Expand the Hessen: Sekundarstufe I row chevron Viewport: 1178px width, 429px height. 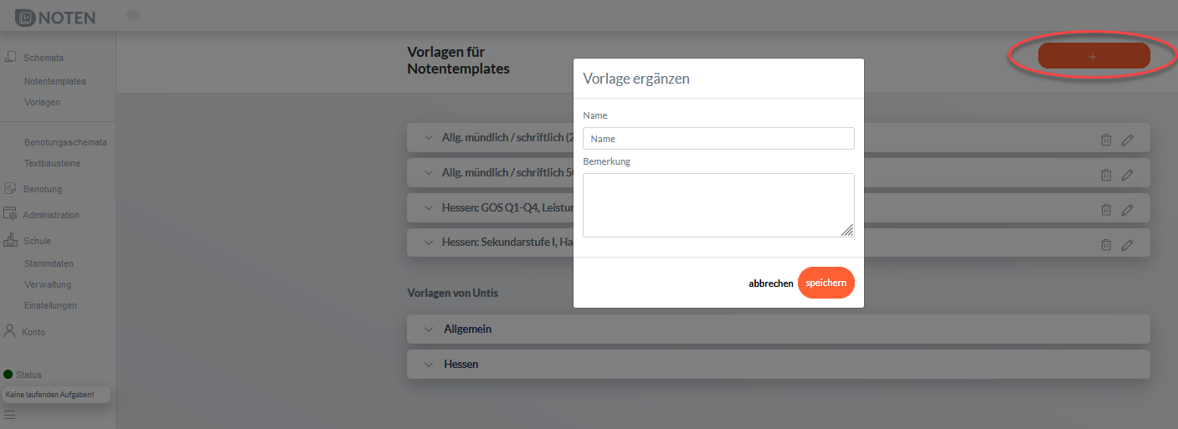point(429,243)
